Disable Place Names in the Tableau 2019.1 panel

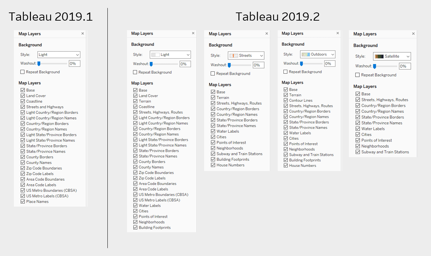[22, 201]
